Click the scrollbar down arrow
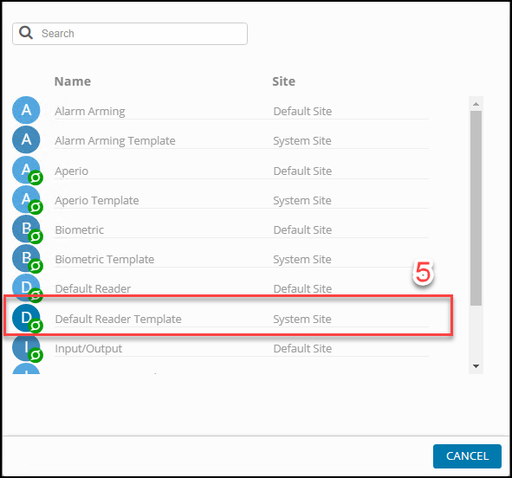Viewport: 512px width, 478px height. click(x=476, y=366)
